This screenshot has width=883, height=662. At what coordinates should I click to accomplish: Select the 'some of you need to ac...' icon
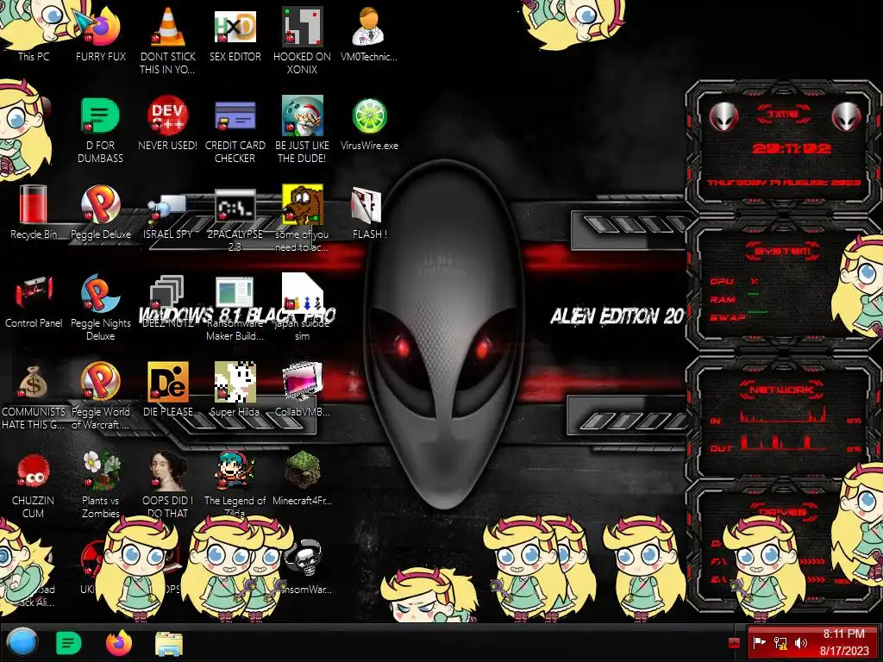(303, 218)
